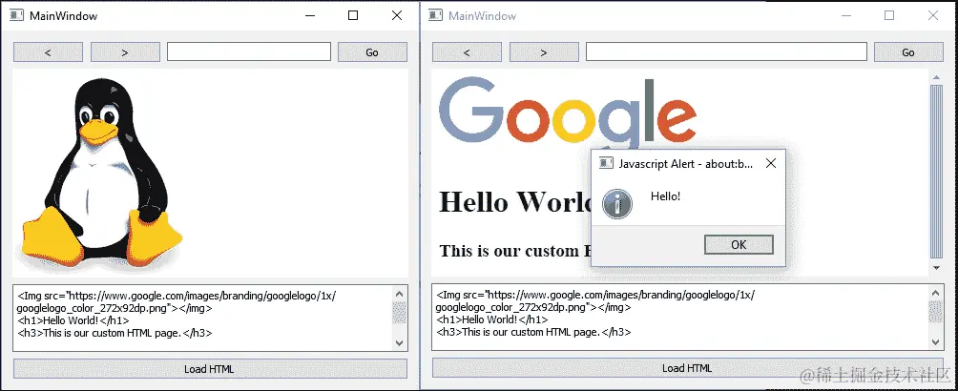
Task: Click the 'Hello!' message in the alert
Action: tap(665, 196)
